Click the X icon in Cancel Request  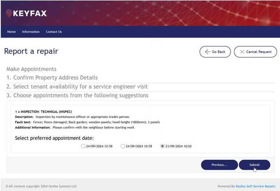click(242, 52)
